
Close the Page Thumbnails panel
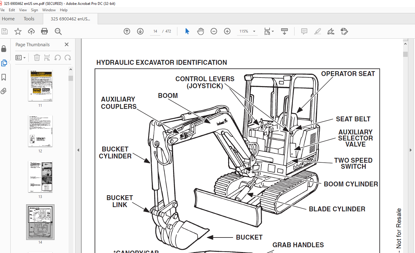[x=67, y=45]
